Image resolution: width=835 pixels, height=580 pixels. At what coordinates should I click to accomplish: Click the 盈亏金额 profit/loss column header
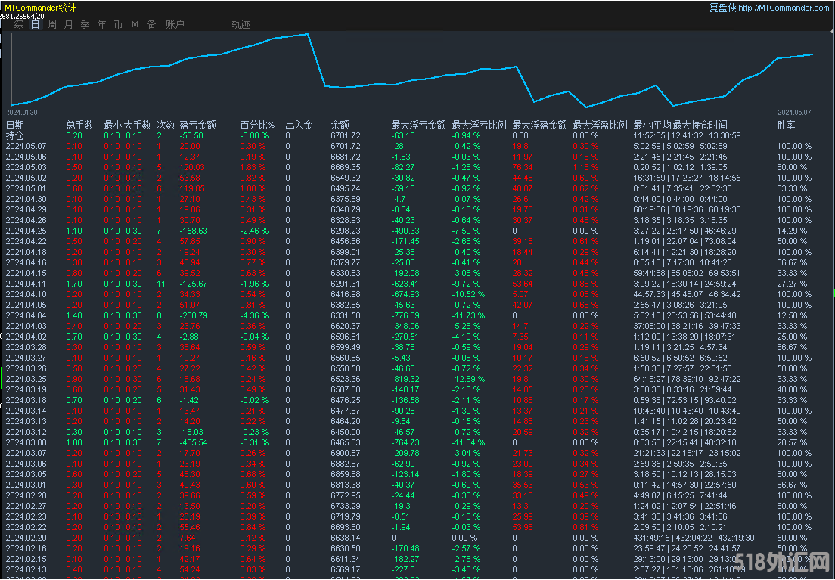pyautogui.click(x=197, y=125)
